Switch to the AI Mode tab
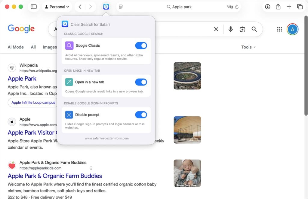Screen dimensions: 308x199 (16, 47)
